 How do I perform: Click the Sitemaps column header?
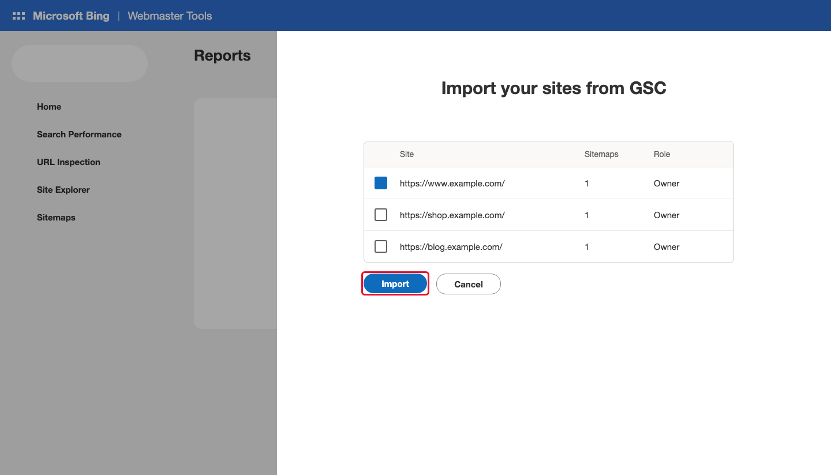[601, 154]
